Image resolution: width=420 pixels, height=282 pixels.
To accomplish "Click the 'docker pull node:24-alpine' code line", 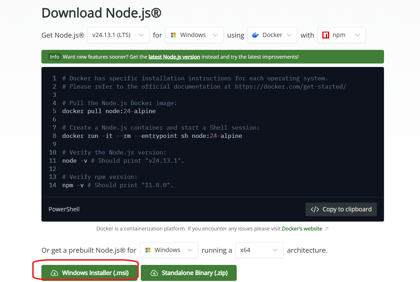I will (109, 111).
